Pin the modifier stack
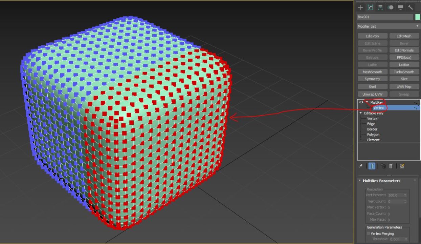The height and width of the screenshot is (244, 421). tap(360, 166)
